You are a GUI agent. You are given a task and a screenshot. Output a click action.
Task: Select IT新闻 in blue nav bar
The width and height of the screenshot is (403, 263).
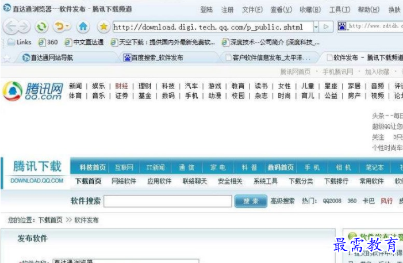tap(155, 167)
